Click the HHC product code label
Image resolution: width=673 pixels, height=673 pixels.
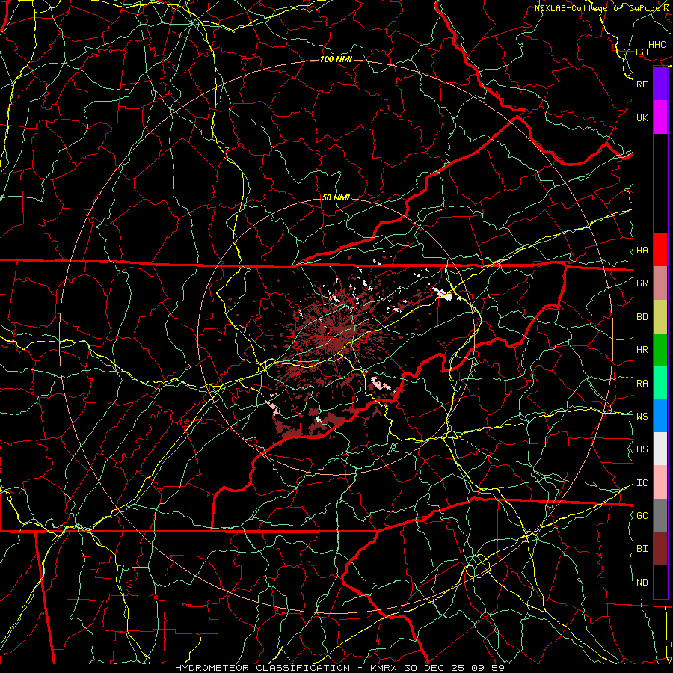(x=657, y=45)
